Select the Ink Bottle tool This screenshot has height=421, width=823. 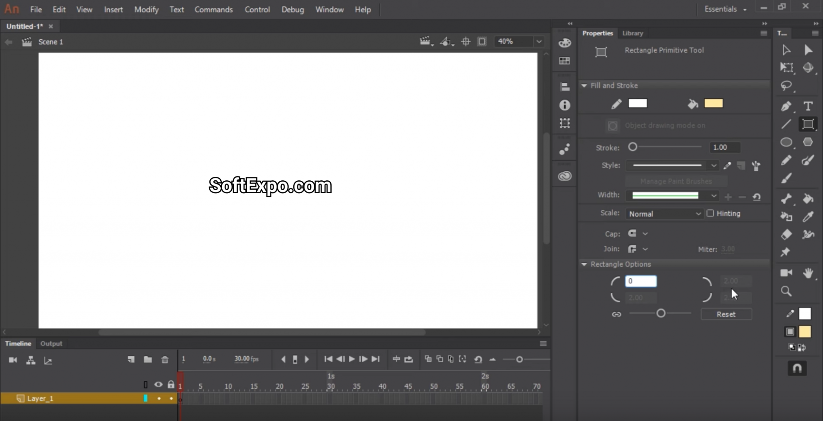pyautogui.click(x=786, y=217)
